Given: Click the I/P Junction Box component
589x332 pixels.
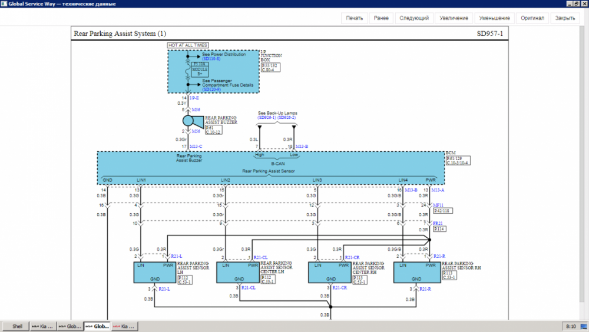Looking at the screenshot, I should click(x=213, y=71).
